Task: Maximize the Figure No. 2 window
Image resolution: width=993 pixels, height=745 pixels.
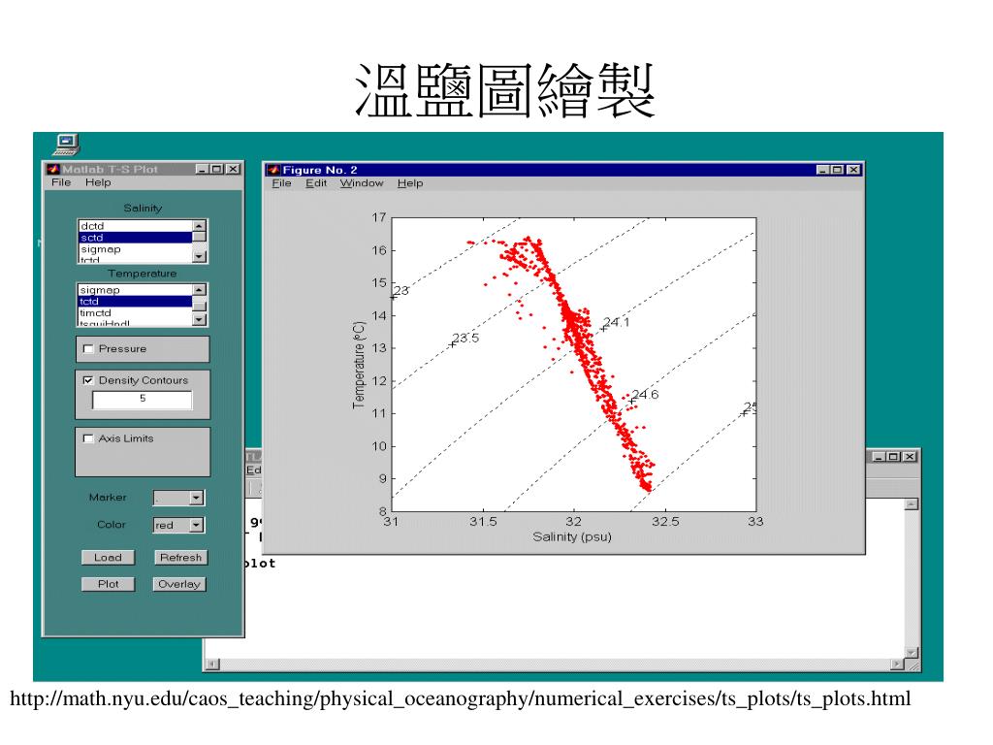Action: click(836, 170)
